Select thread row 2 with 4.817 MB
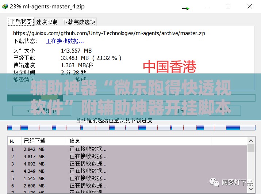 point(127,156)
